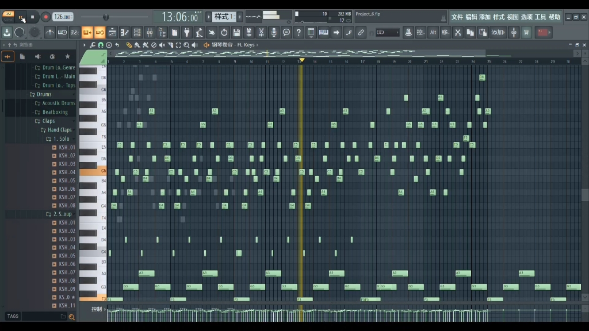Click the red record button
Viewport: 589px width, 331px height.
tap(46, 17)
